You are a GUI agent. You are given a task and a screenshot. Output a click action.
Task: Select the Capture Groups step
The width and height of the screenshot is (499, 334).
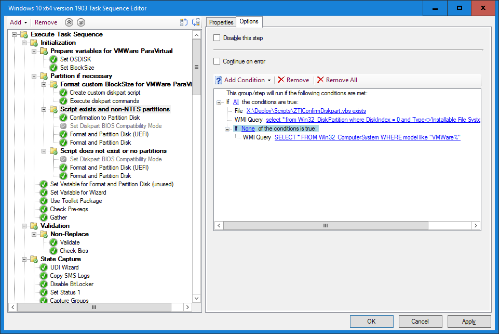click(69, 300)
